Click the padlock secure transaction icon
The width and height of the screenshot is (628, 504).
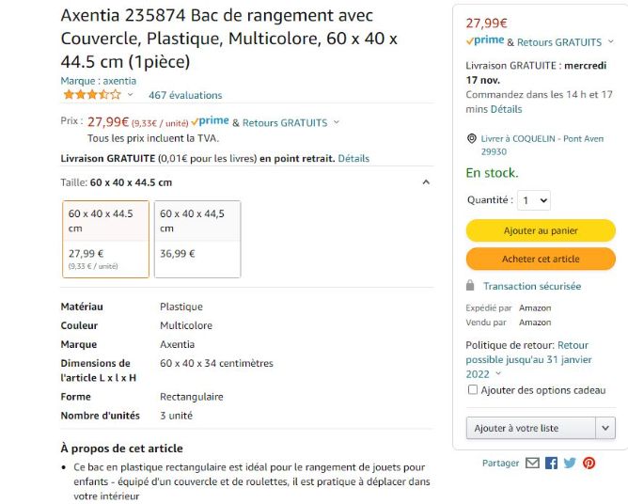[x=470, y=286]
